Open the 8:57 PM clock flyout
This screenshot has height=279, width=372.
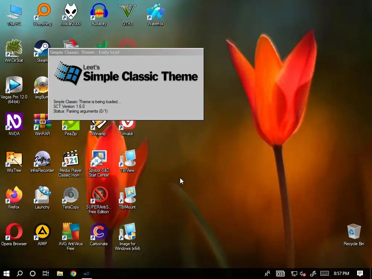tap(341, 274)
